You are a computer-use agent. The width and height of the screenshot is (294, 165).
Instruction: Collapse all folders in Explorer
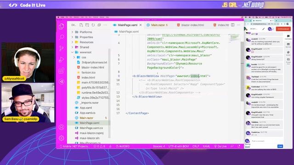[x=99, y=25]
